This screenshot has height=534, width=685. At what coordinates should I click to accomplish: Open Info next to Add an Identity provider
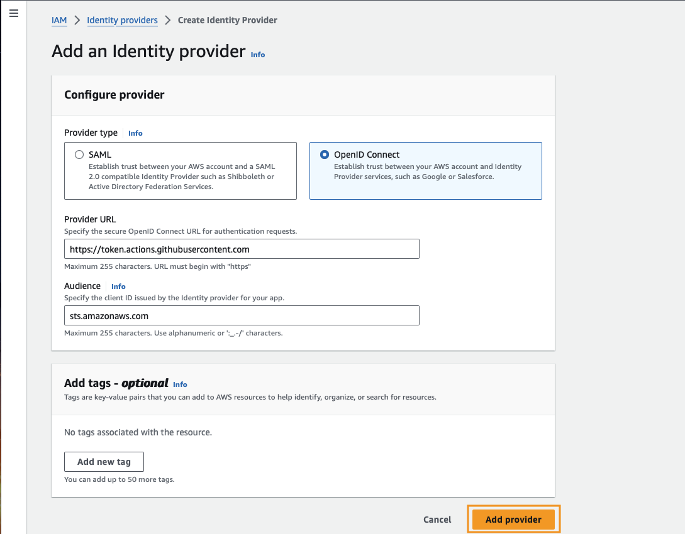click(258, 55)
